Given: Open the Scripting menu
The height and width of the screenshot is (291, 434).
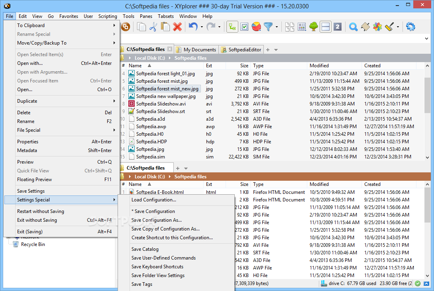Looking at the screenshot, I should (108, 16).
